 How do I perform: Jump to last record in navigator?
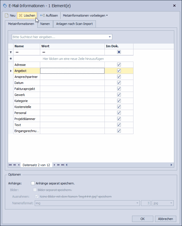[x=63, y=165]
